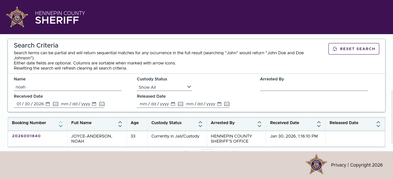This screenshot has height=179, width=393.
Task: Click the Age column header
Action: [x=135, y=123]
